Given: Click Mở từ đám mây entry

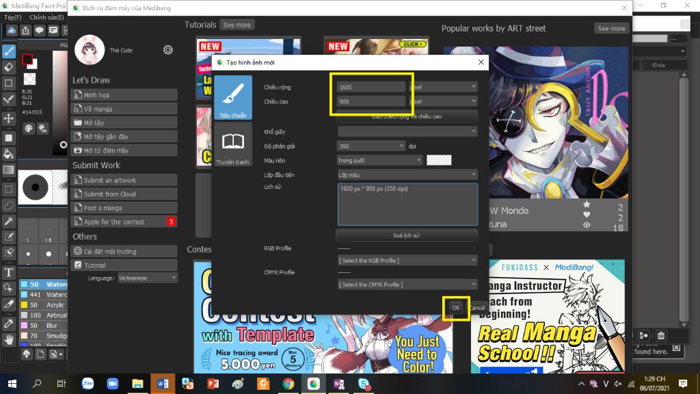Looking at the screenshot, I should point(124,150).
